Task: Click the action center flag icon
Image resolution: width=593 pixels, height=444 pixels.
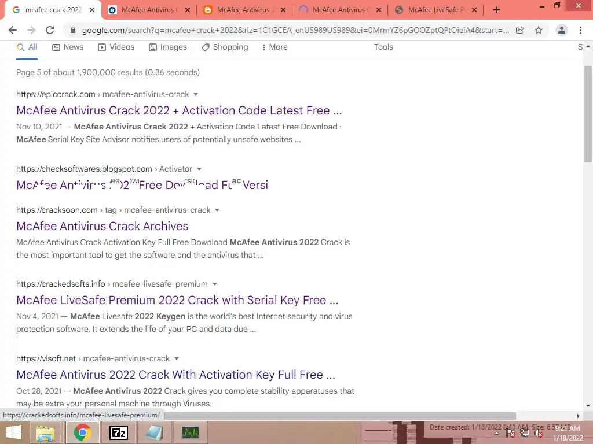Action: click(x=510, y=434)
